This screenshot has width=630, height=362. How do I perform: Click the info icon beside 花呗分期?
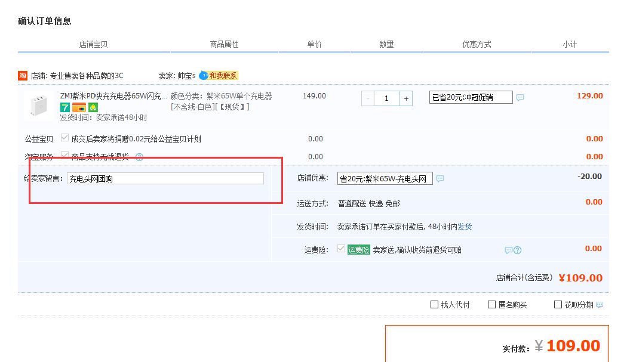[600, 305]
